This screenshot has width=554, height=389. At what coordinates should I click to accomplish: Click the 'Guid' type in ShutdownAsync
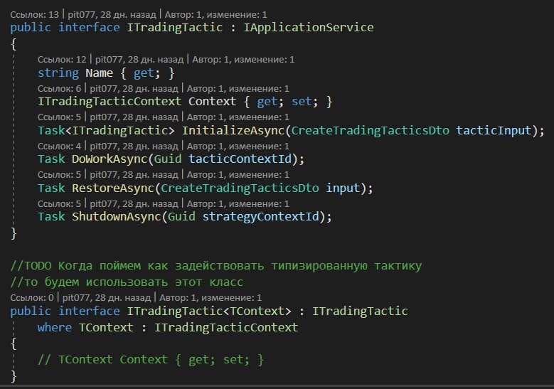point(181,217)
